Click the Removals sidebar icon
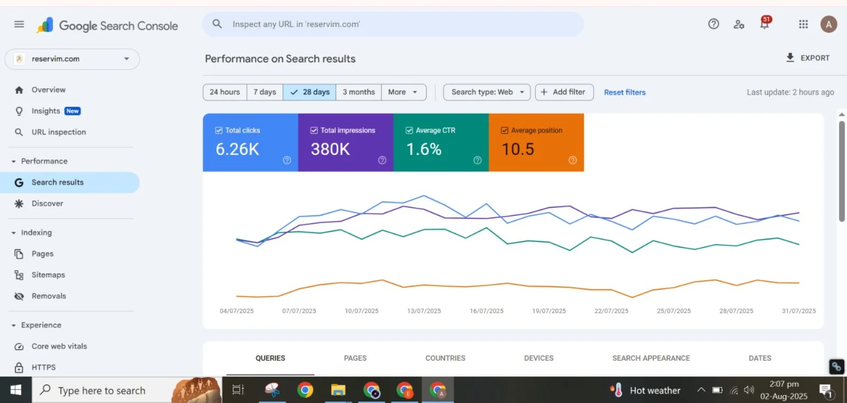Image resolution: width=847 pixels, height=403 pixels. pyautogui.click(x=19, y=296)
